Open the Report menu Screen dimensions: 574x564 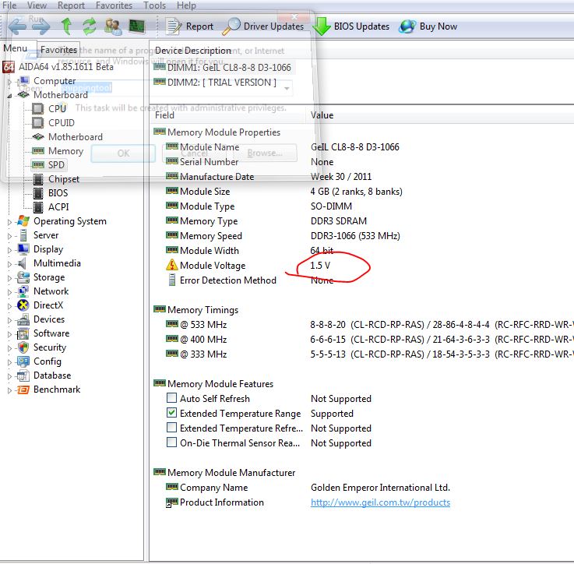click(71, 5)
